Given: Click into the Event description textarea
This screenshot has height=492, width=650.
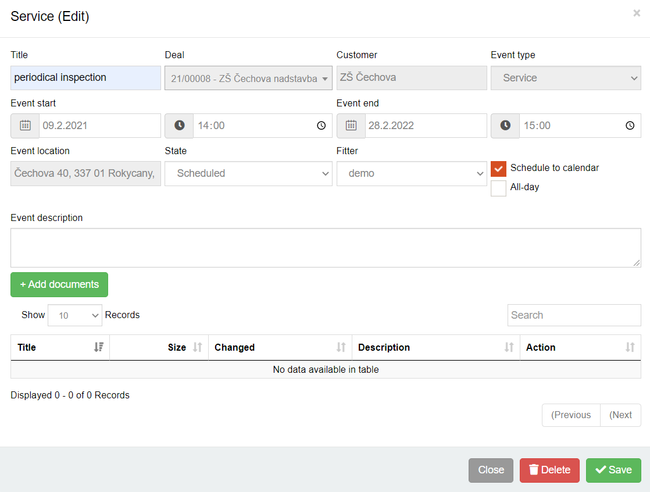Looking at the screenshot, I should click(x=326, y=247).
